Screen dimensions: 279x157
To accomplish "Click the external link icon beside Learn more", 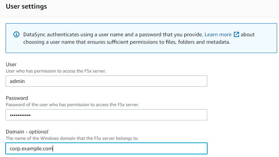I will point(236,34).
